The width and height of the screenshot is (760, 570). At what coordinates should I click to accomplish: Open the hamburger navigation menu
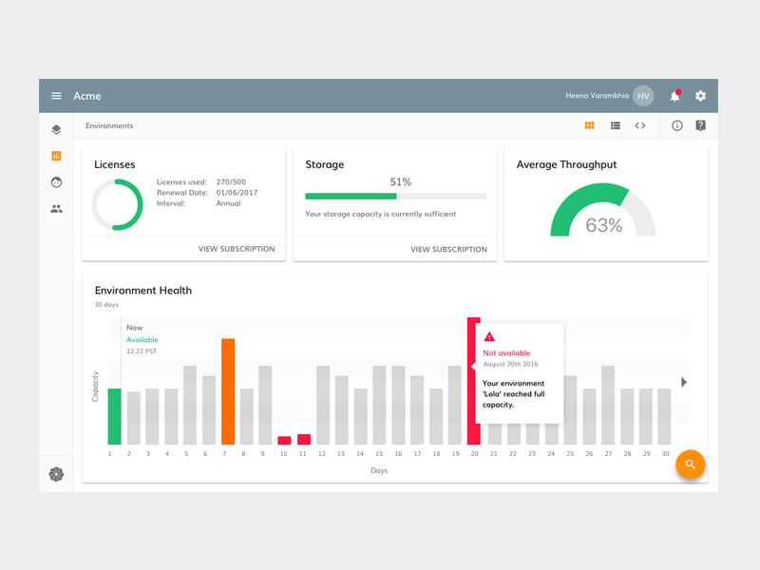56,96
